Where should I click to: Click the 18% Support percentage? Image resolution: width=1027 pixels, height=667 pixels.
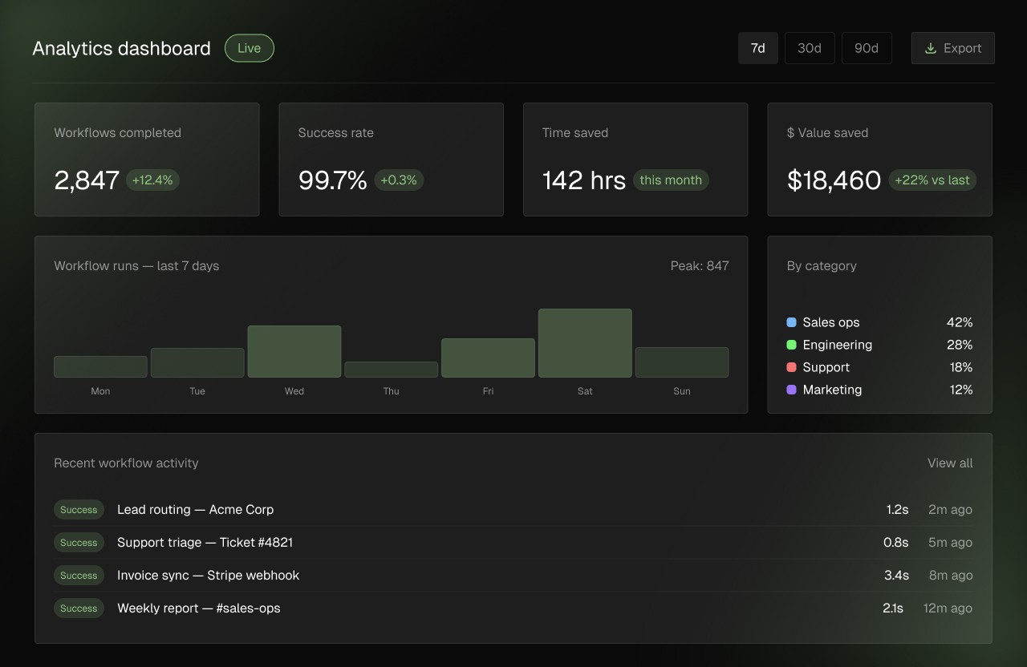pyautogui.click(x=961, y=367)
